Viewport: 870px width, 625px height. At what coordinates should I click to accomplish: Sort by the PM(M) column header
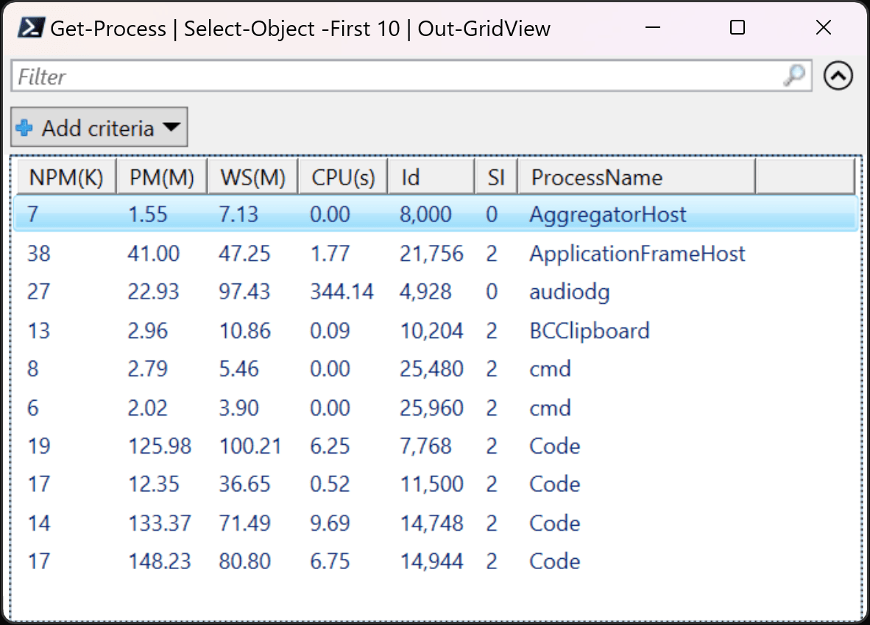(162, 177)
